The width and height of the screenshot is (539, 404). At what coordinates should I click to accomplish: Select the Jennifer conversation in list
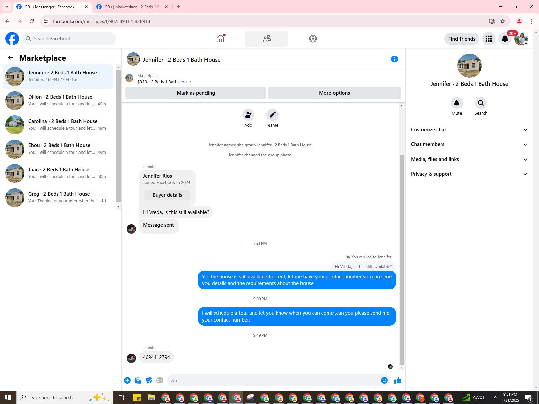coord(58,76)
